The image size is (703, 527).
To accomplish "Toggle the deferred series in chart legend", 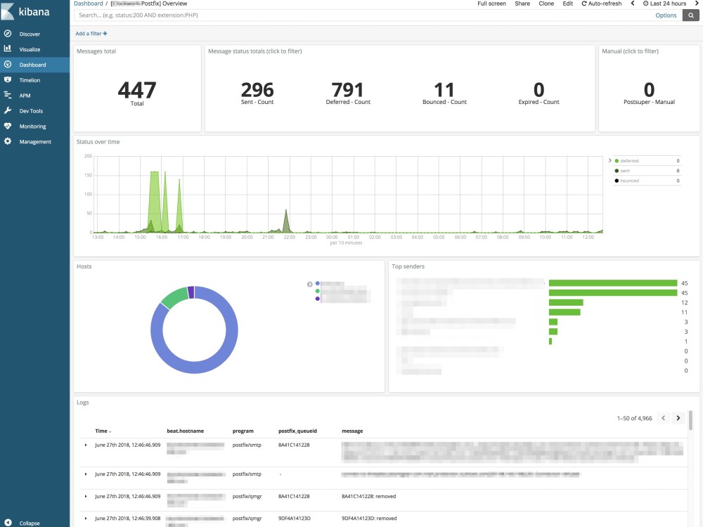I will click(x=629, y=161).
